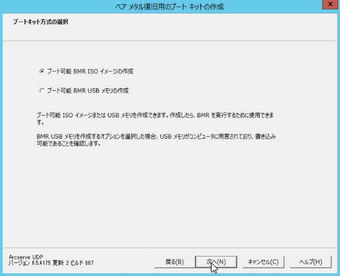Click the word USB in the second option label
Image resolution: width=340 pixels, height=276 pixels.
[x=93, y=90]
